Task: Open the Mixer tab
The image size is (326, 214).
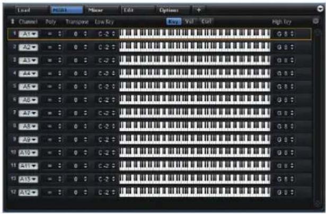Action: 102,10
